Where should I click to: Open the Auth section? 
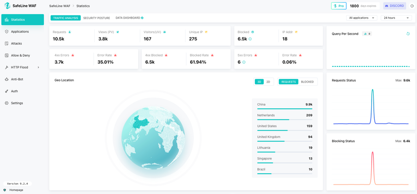22,91
